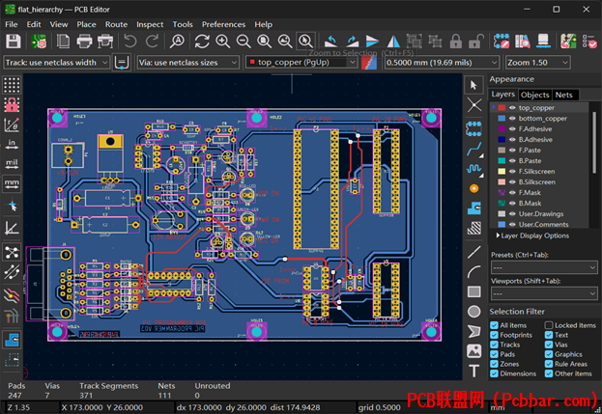Image resolution: width=602 pixels, height=414 pixels.
Task: Open the Presets dropdown
Action: tap(544, 267)
